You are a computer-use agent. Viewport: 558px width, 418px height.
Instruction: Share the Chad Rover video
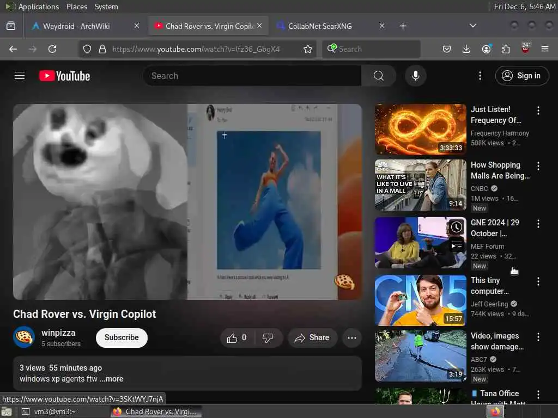[312, 337]
